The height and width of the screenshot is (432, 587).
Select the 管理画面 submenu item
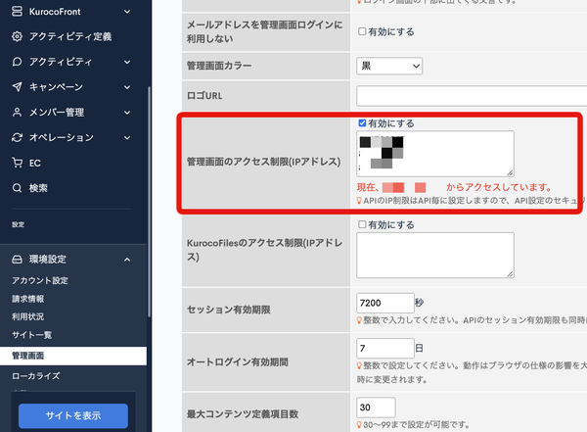(73, 356)
